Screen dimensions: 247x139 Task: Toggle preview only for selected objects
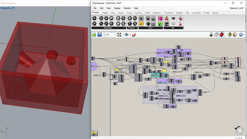click(229, 35)
